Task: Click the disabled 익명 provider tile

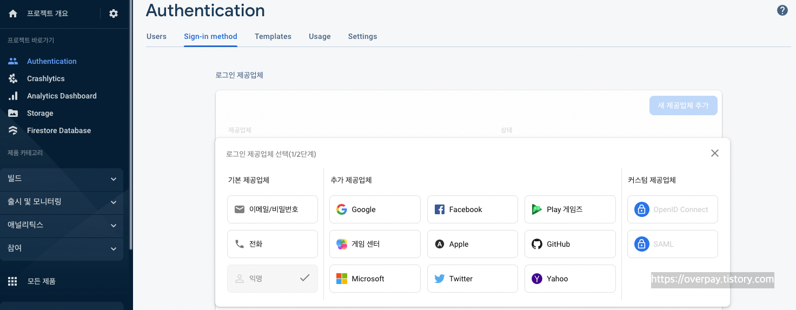Action: click(x=273, y=279)
